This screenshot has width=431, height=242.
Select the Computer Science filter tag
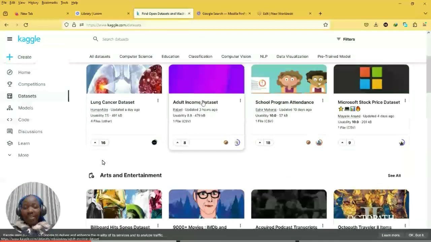click(136, 56)
